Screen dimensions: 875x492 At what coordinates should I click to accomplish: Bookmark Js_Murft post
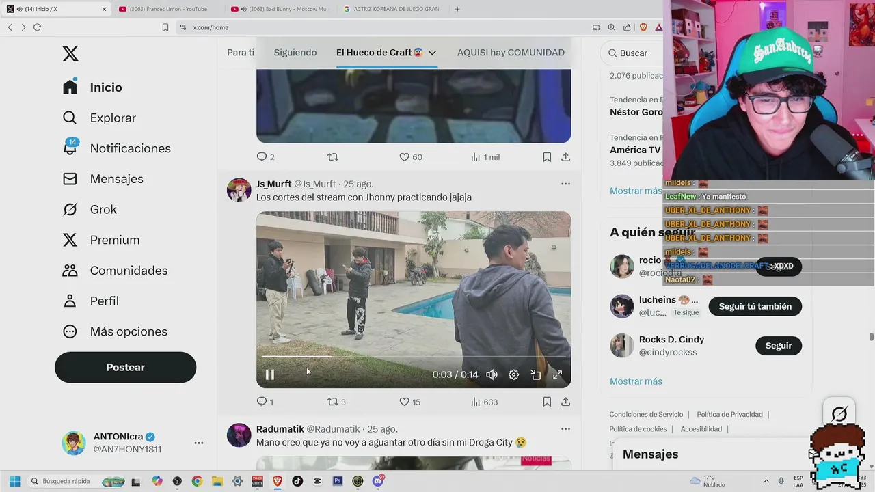coord(547,402)
